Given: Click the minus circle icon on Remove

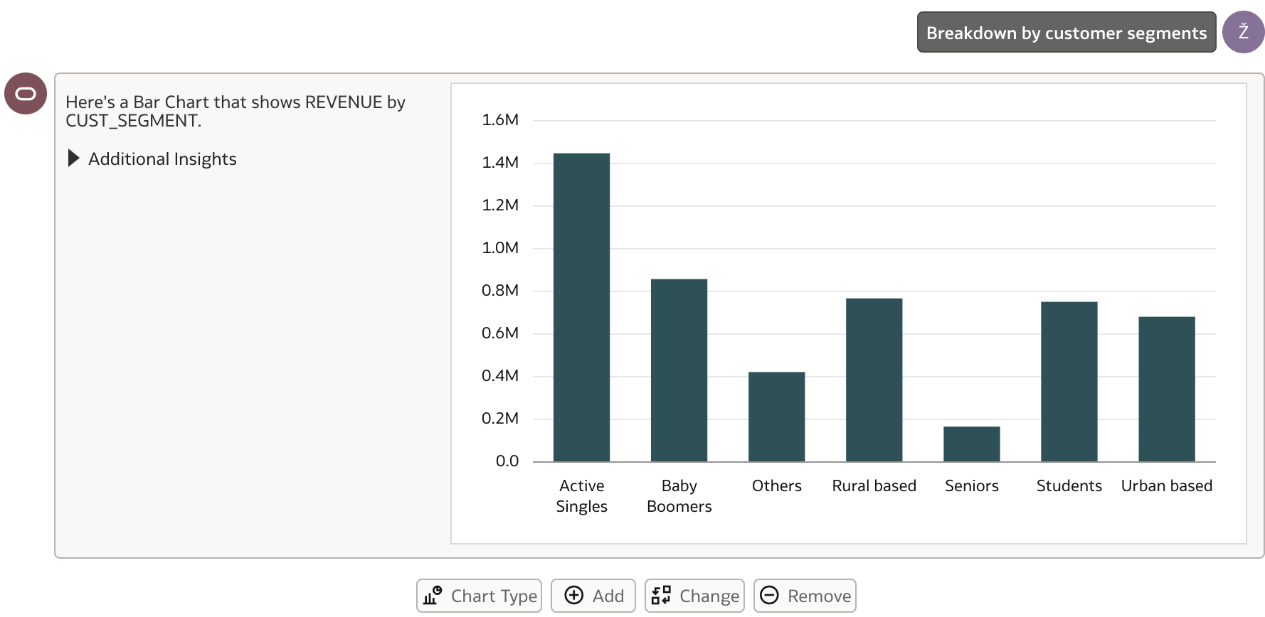Looking at the screenshot, I should [770, 595].
